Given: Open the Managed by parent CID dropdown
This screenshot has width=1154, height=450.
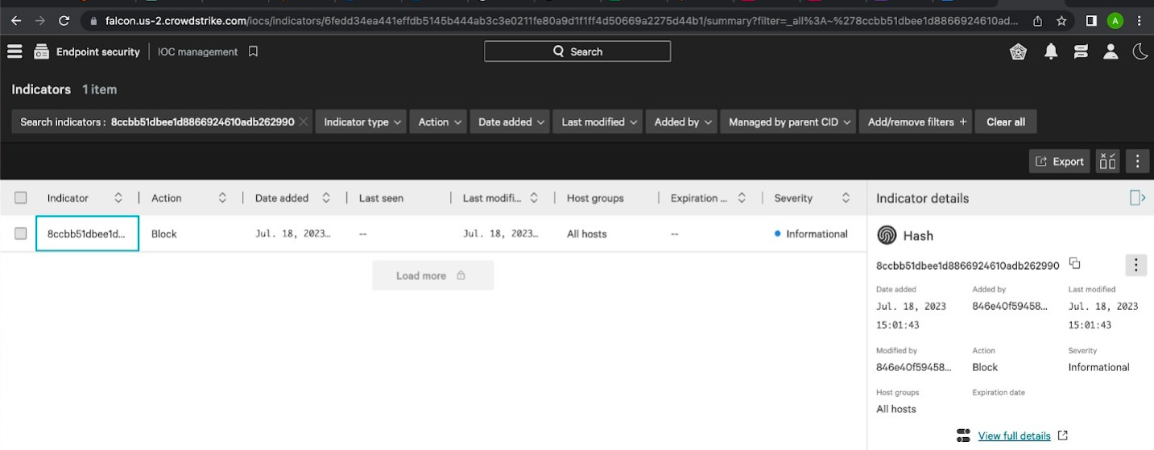Looking at the screenshot, I should 788,122.
